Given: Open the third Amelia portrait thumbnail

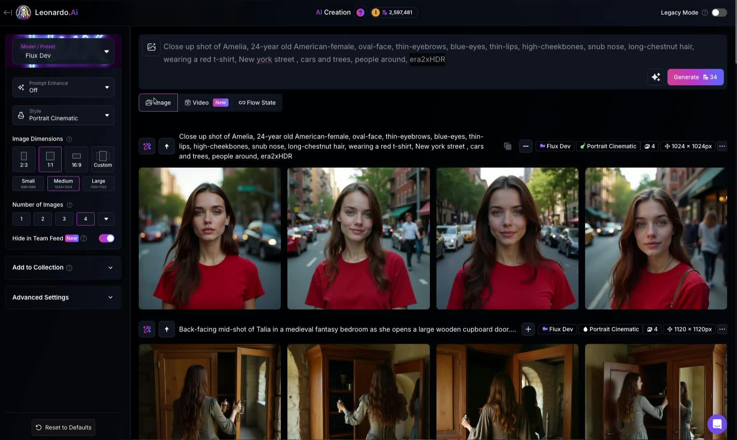Looking at the screenshot, I should (x=507, y=239).
